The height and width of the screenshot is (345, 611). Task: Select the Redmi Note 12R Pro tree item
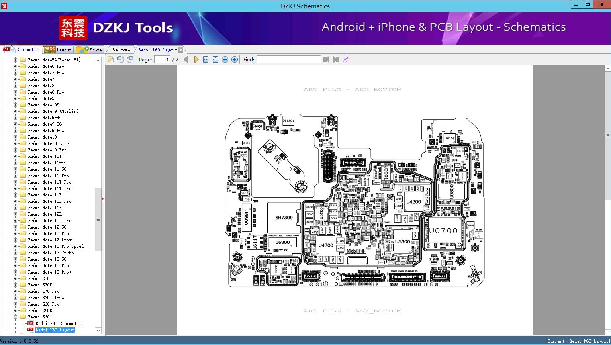pos(49,220)
